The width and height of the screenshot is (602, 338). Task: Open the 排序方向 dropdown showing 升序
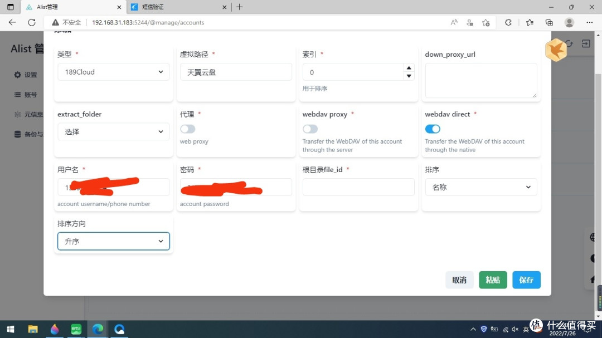(x=113, y=241)
